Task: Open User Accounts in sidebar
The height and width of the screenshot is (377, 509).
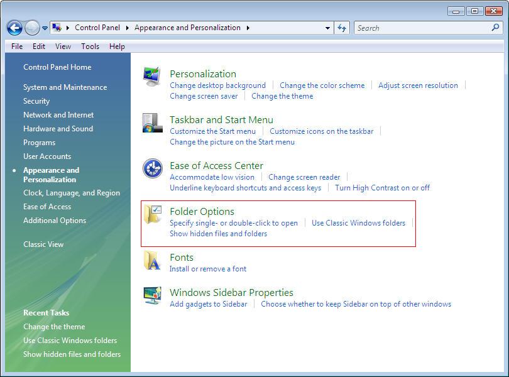Action: [x=47, y=156]
